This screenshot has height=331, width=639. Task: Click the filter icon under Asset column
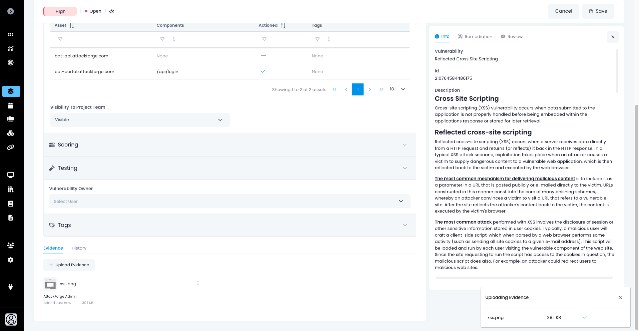60,39
